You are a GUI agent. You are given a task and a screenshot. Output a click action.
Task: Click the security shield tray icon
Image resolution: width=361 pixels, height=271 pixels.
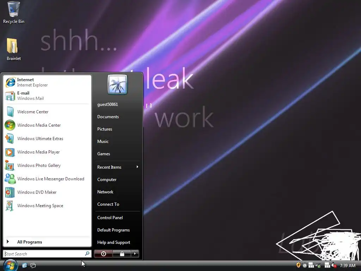pos(299,265)
